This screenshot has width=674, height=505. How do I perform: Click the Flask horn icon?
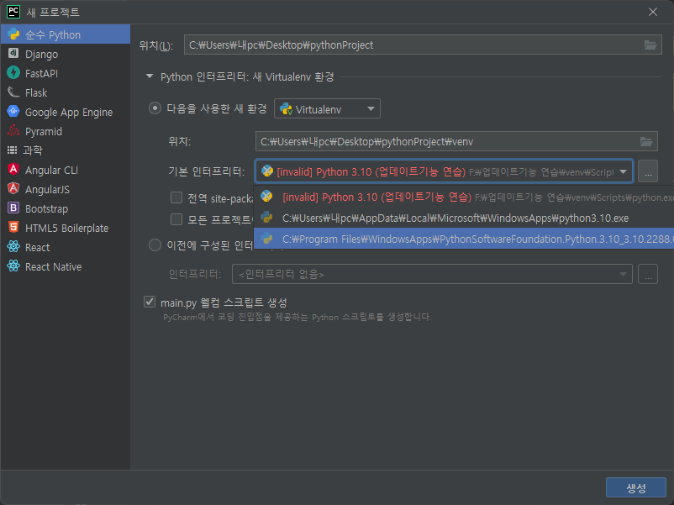click(x=13, y=92)
